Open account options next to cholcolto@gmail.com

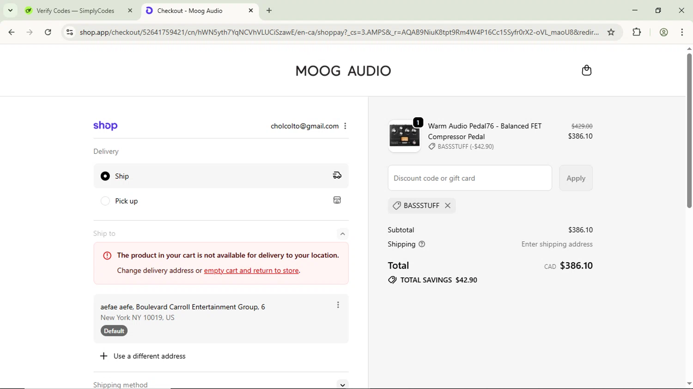(345, 126)
